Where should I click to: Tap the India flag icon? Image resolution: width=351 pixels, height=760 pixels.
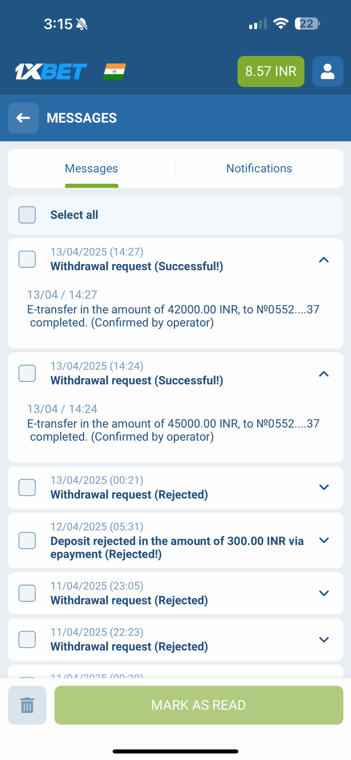click(x=114, y=72)
